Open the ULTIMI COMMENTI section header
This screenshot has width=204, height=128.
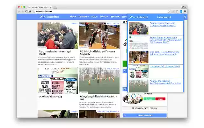144,116
